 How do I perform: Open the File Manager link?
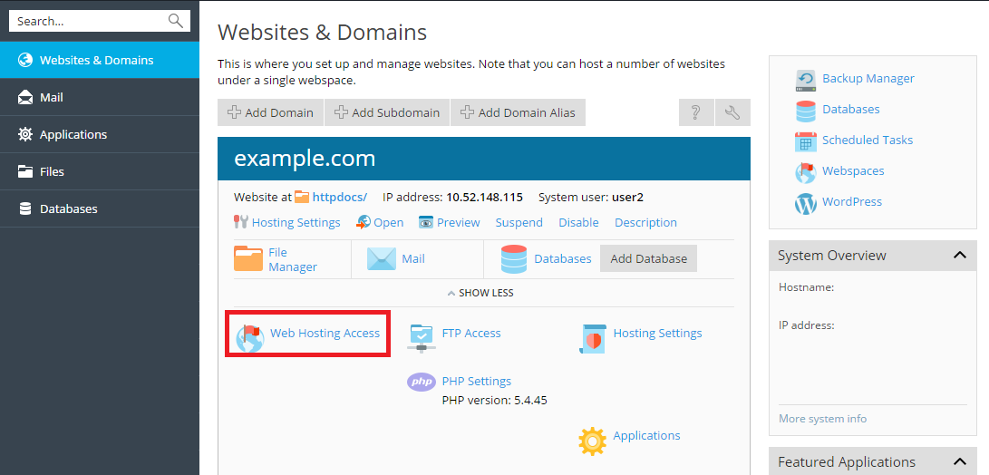293,259
